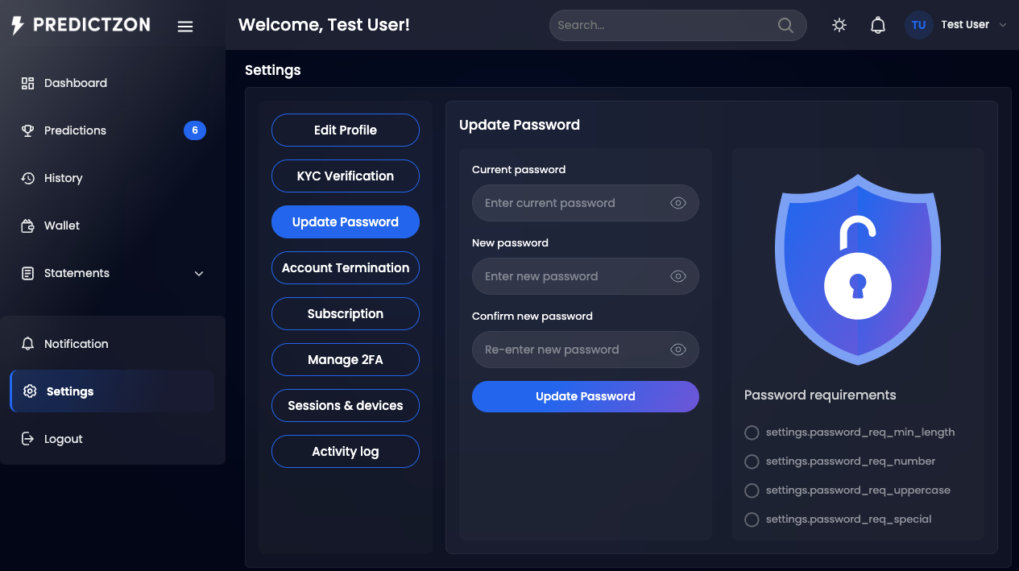Focus the Re-enter new password field
Screen dimensions: 1019x571
click(586, 350)
